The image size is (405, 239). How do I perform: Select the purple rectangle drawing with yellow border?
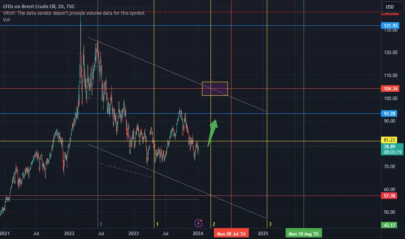pyautogui.click(x=215, y=89)
